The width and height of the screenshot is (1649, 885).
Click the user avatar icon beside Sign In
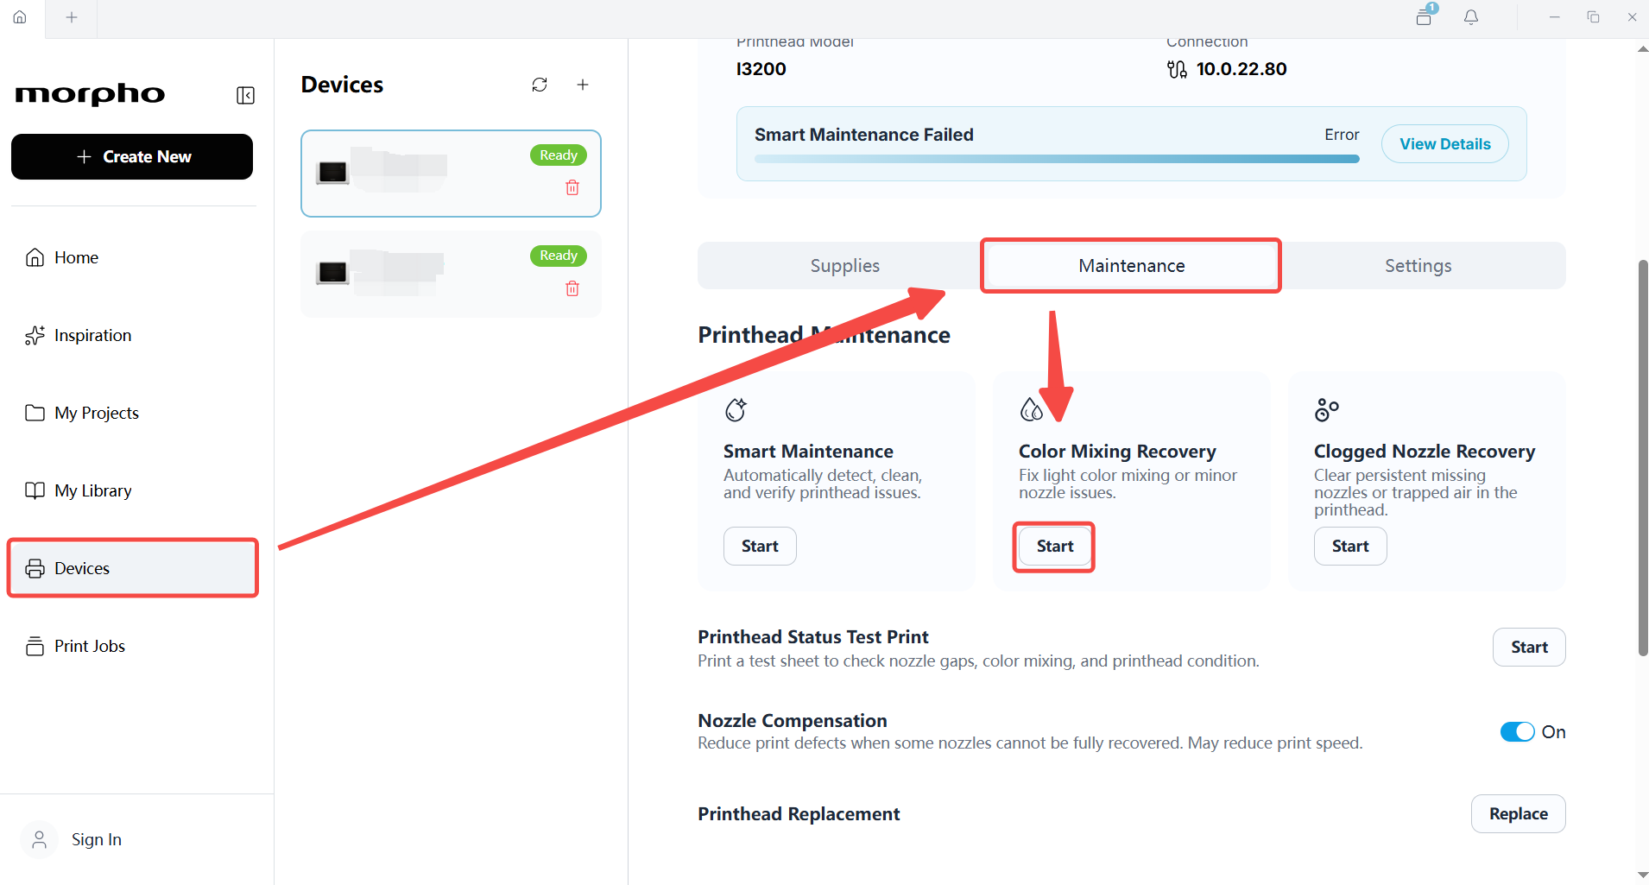(40, 839)
